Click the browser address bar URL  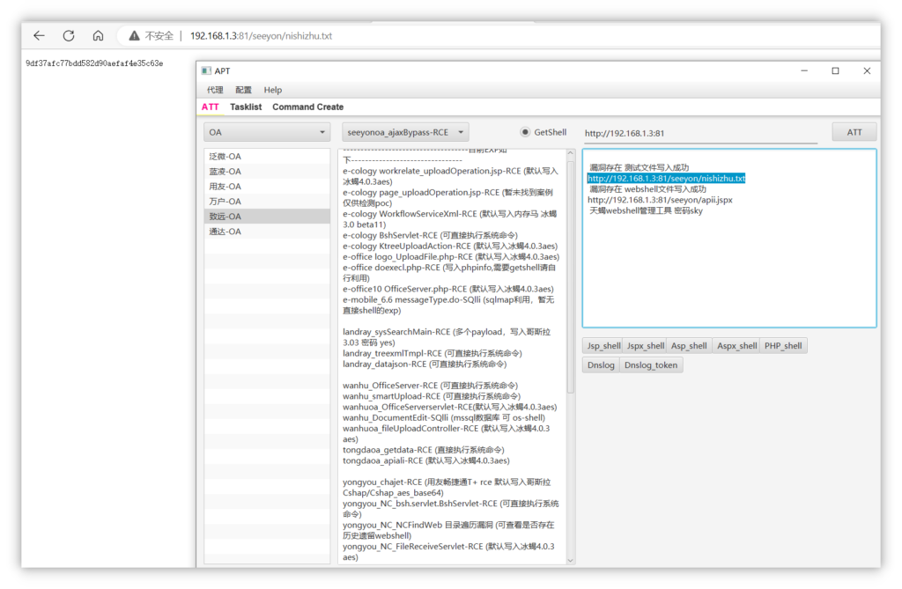click(x=261, y=36)
